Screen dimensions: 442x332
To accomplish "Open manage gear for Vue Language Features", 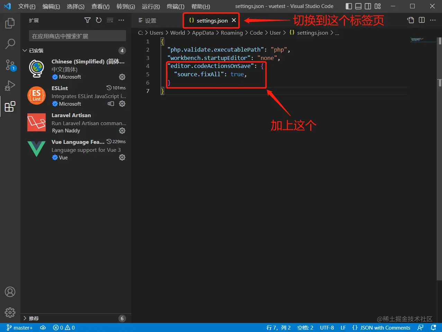I will click(x=122, y=157).
